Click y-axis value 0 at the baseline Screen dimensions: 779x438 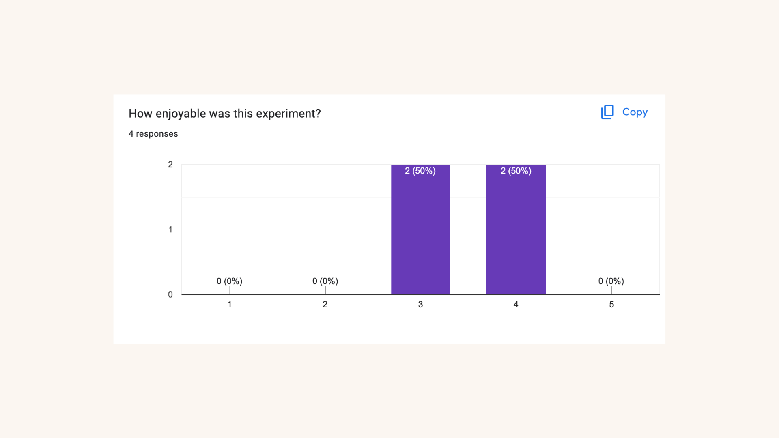[170, 294]
